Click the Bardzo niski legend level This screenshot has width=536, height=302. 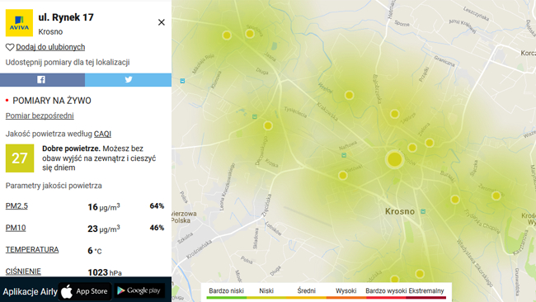click(x=226, y=291)
